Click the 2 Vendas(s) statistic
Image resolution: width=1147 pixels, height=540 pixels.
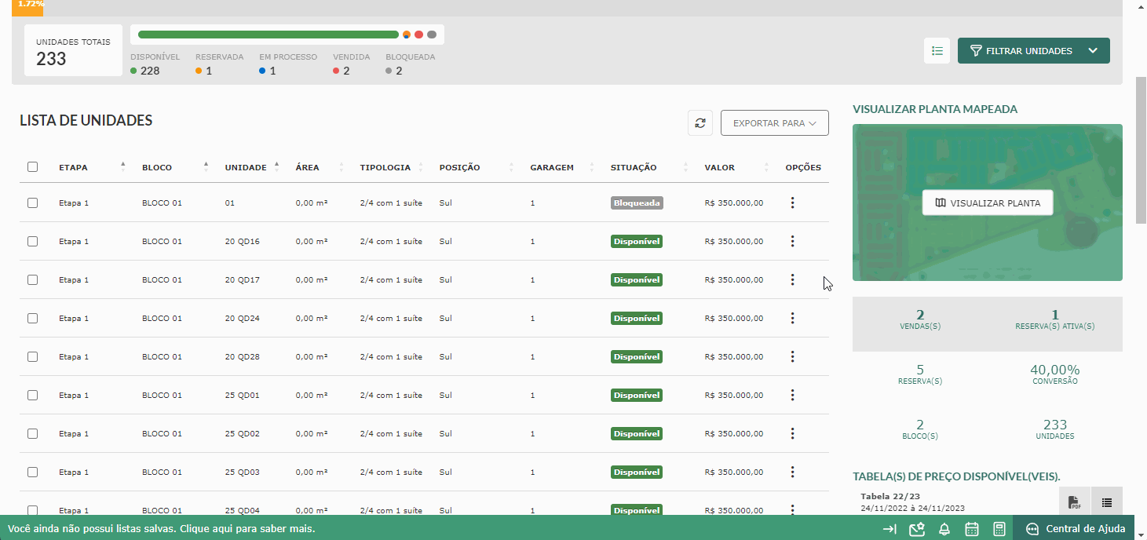(920, 319)
